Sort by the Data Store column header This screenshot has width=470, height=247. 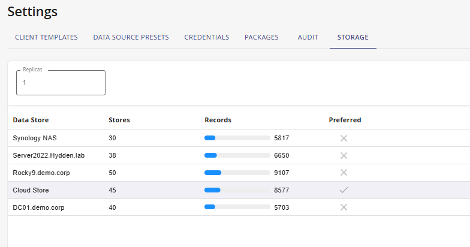point(31,120)
